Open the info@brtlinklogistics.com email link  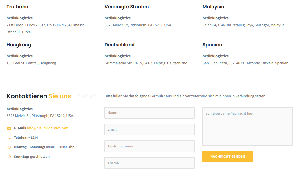pos(48,128)
